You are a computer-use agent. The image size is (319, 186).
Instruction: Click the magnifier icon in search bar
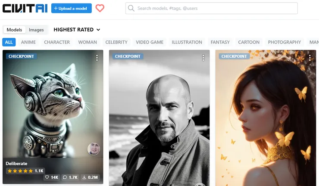click(131, 8)
